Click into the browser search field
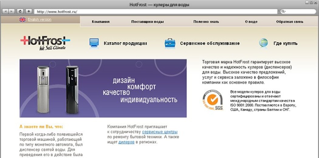 tap(298, 12)
